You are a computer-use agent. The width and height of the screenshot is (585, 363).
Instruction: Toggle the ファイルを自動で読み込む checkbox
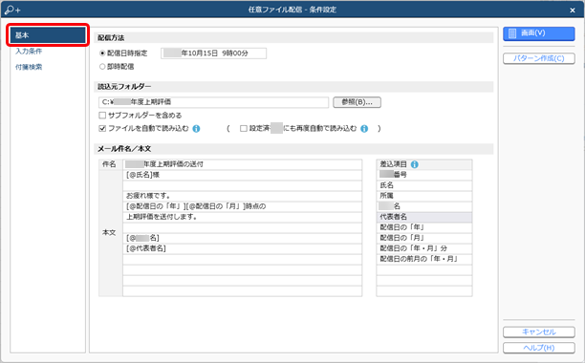(102, 129)
